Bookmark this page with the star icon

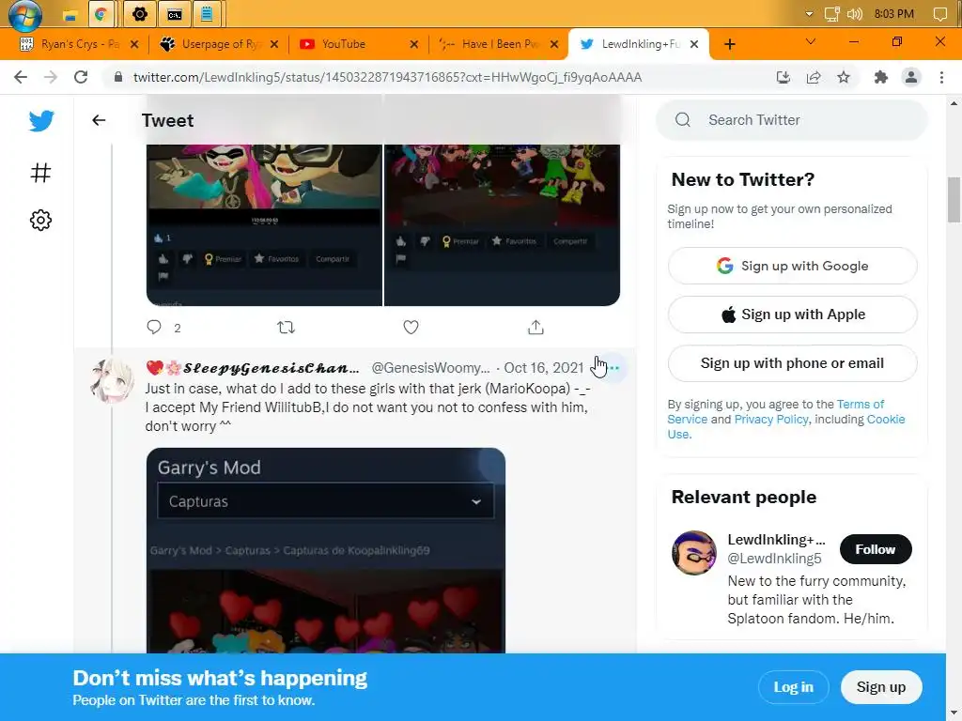[844, 77]
